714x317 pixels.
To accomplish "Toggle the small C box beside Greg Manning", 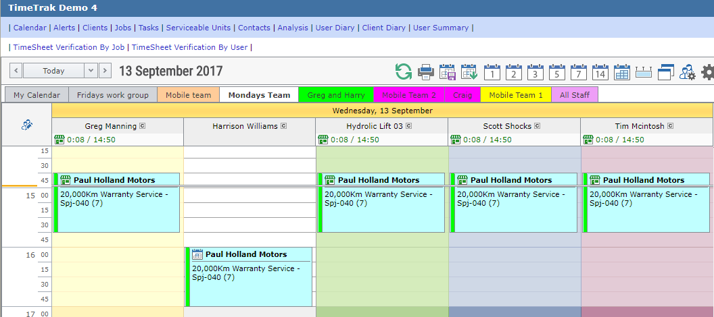I will pos(143,126).
